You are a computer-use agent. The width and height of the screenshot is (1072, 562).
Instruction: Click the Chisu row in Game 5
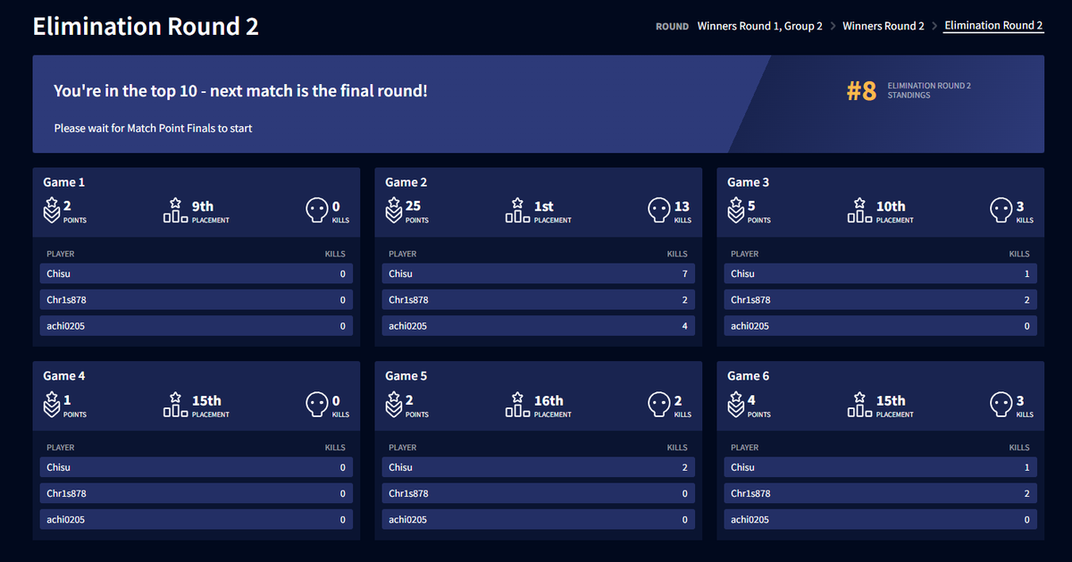538,467
